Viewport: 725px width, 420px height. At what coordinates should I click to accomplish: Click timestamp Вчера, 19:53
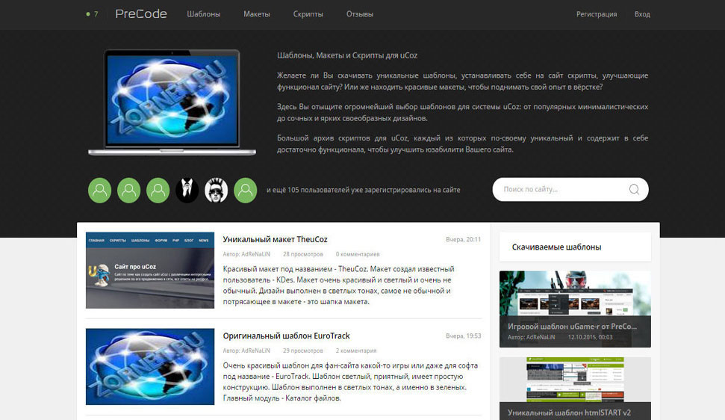(463, 336)
